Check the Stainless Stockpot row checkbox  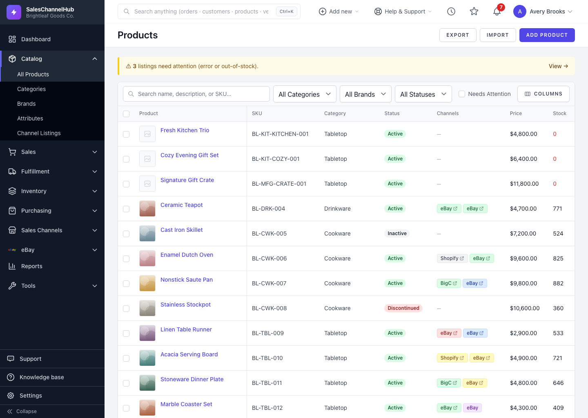126,309
